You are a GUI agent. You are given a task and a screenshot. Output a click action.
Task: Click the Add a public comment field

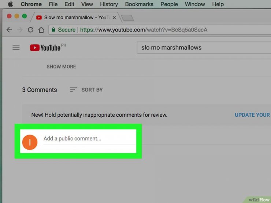[89, 139]
